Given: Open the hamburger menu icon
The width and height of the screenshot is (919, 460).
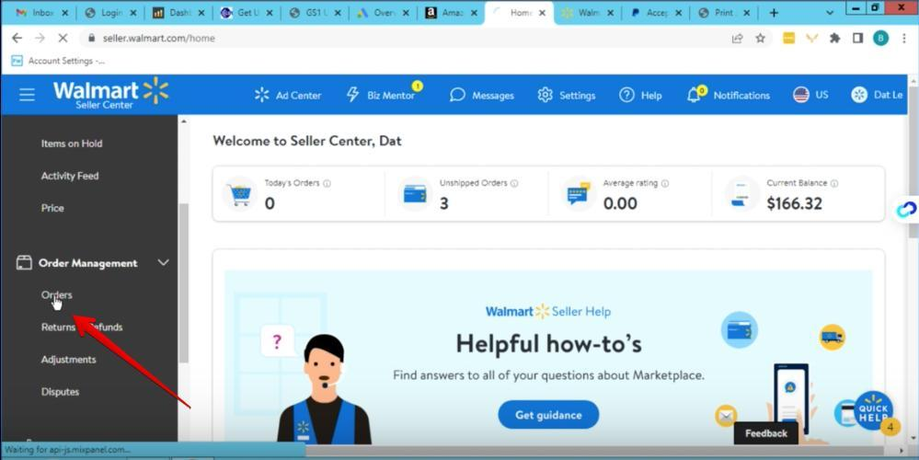Looking at the screenshot, I should [x=27, y=95].
